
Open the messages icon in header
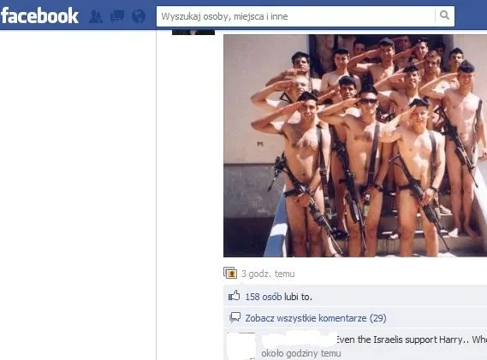coord(117,16)
